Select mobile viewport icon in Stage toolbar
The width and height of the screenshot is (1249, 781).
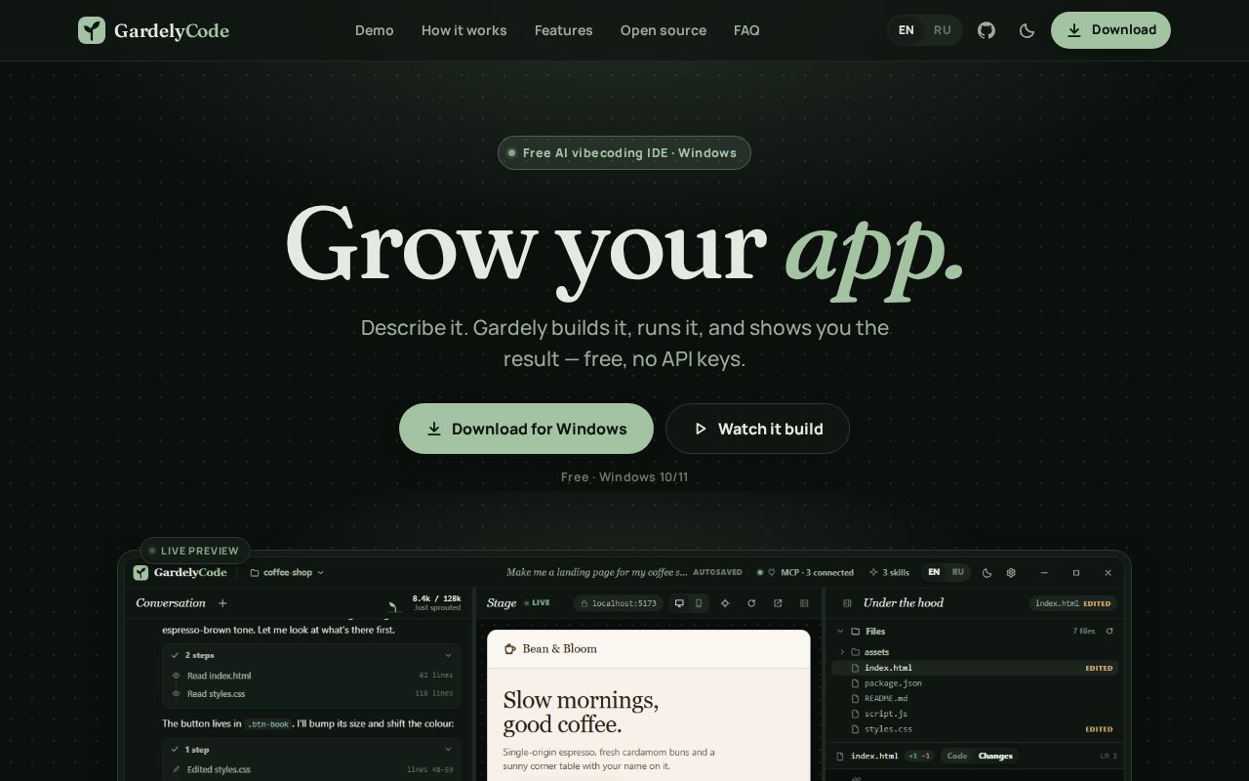pyautogui.click(x=699, y=603)
